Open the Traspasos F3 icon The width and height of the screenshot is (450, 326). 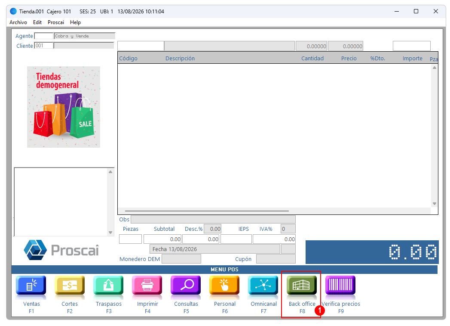(108, 286)
